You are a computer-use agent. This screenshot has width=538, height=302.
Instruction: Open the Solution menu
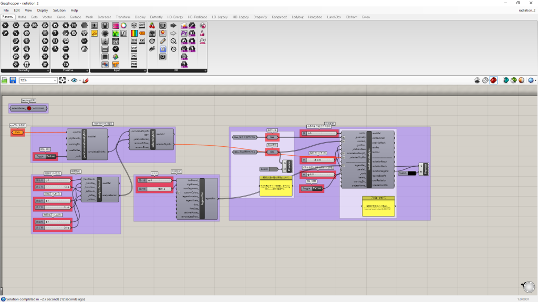click(x=59, y=10)
